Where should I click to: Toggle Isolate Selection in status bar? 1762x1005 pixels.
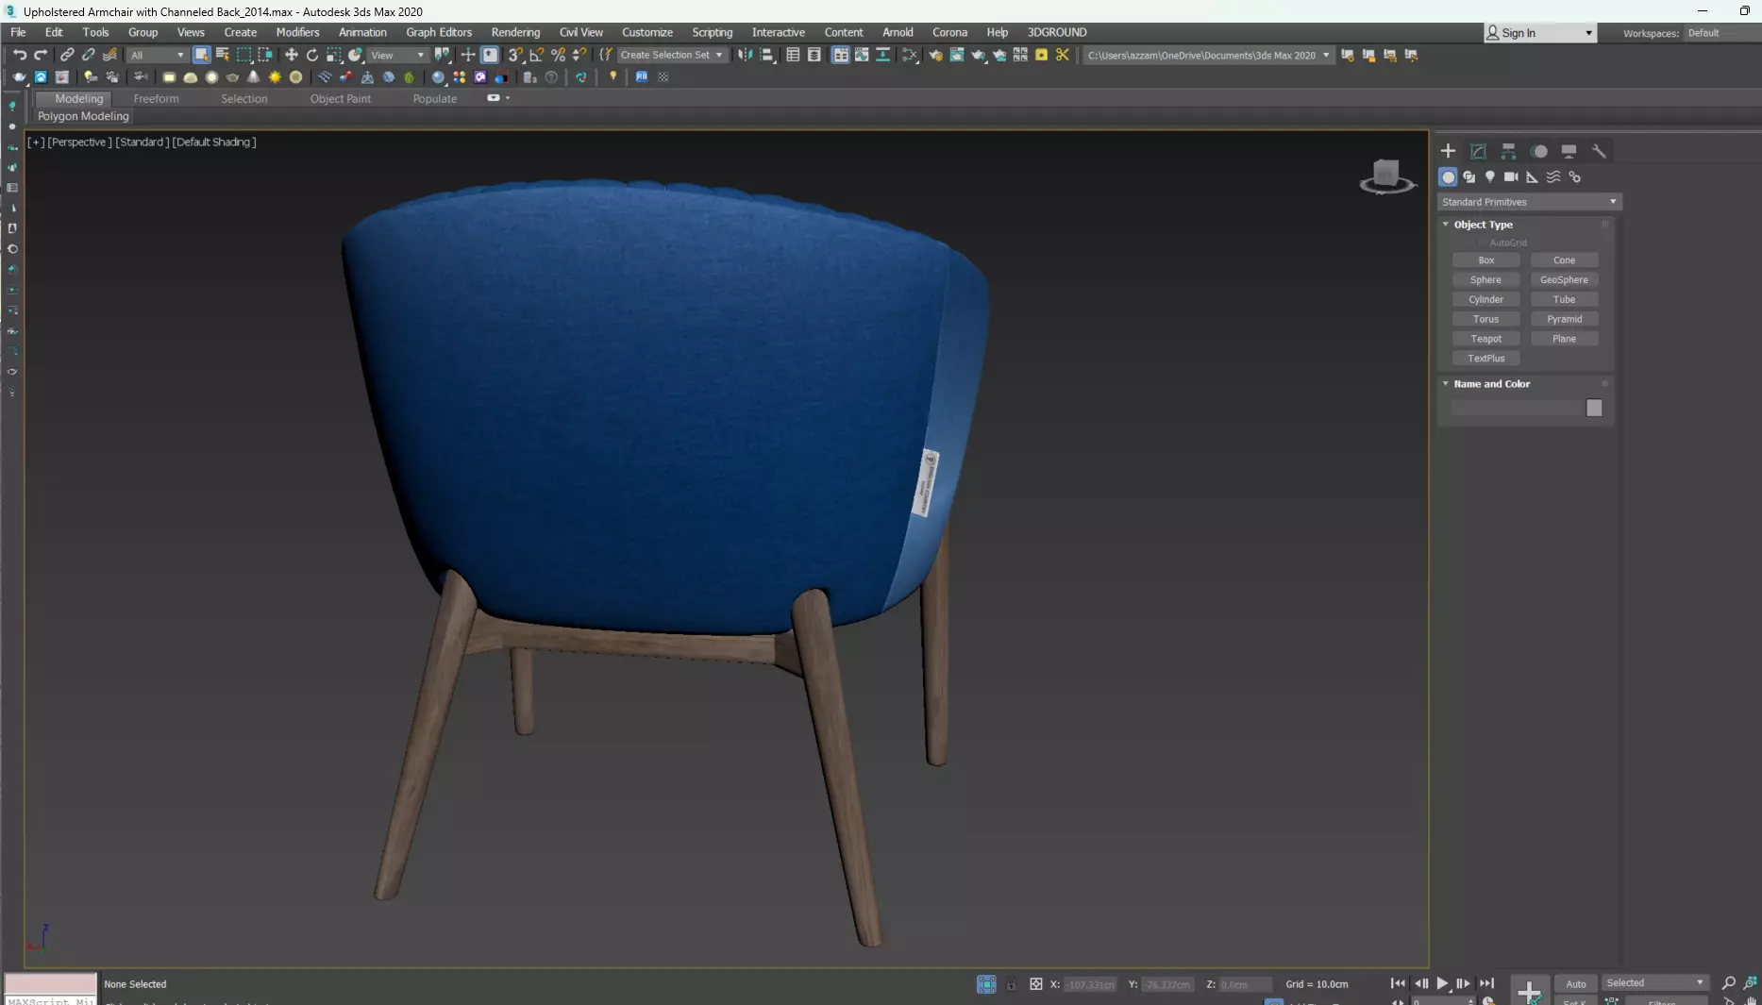coord(986,984)
